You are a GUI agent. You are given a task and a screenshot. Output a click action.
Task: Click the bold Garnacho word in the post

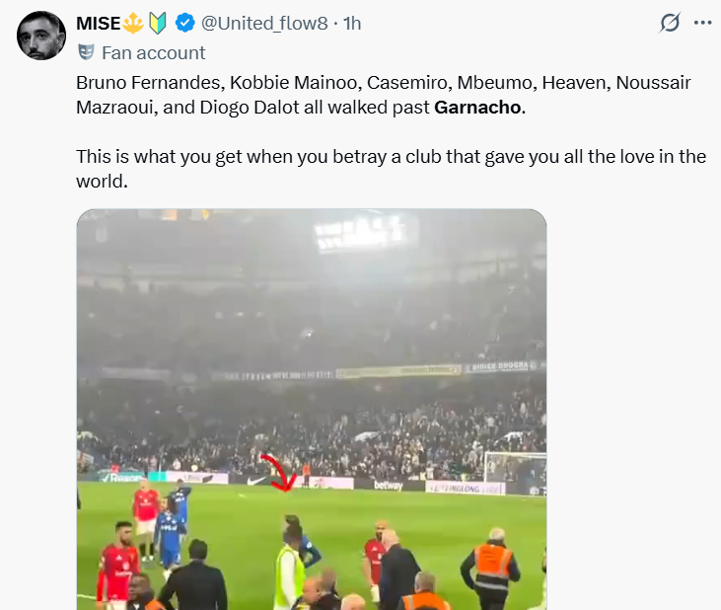pyautogui.click(x=477, y=107)
